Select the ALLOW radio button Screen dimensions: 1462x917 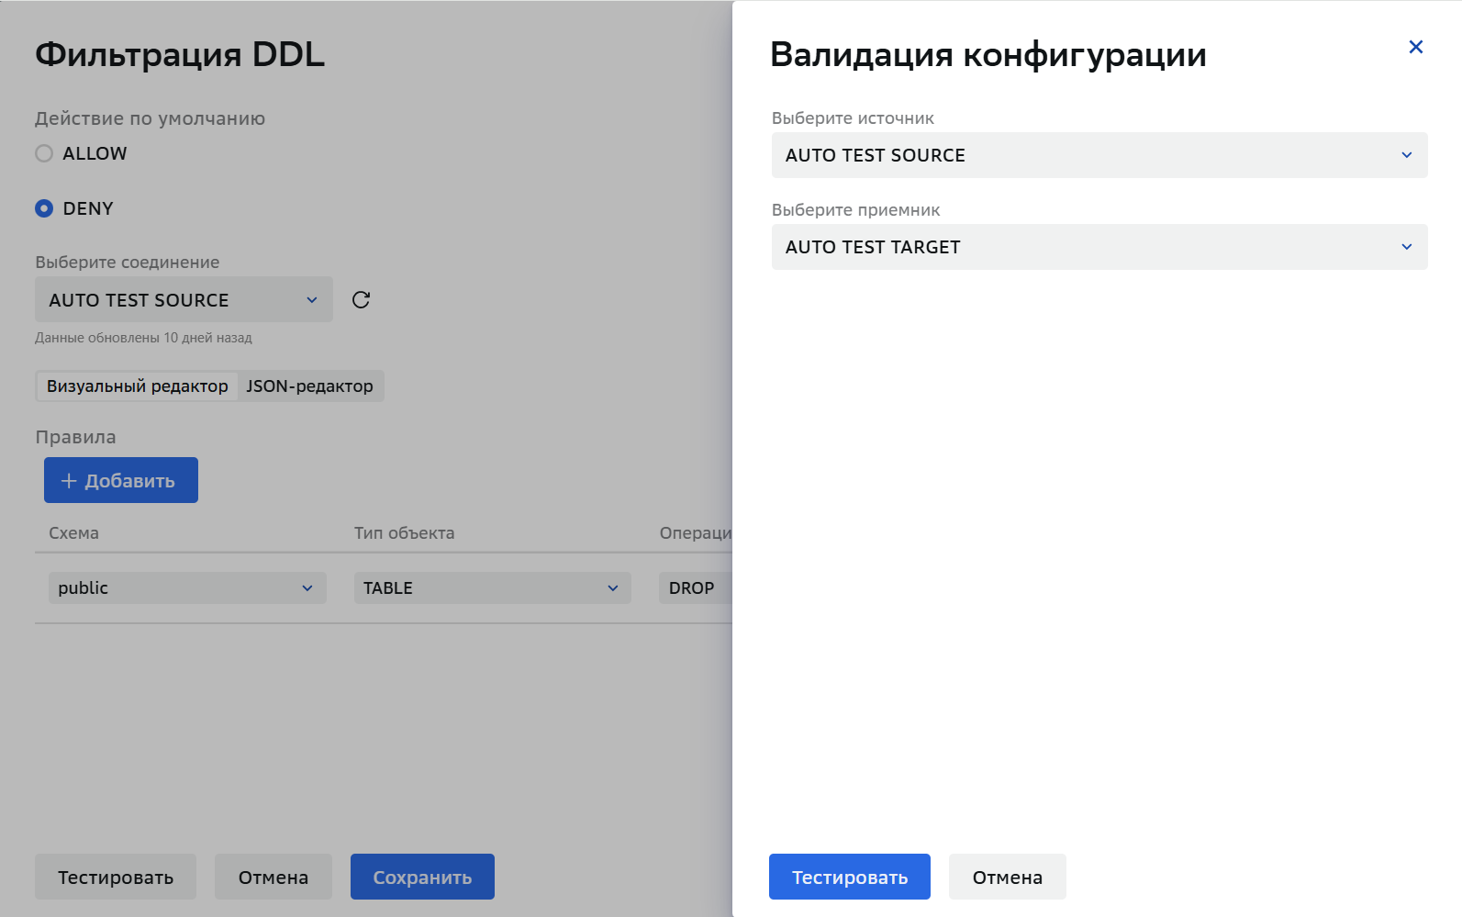44,153
